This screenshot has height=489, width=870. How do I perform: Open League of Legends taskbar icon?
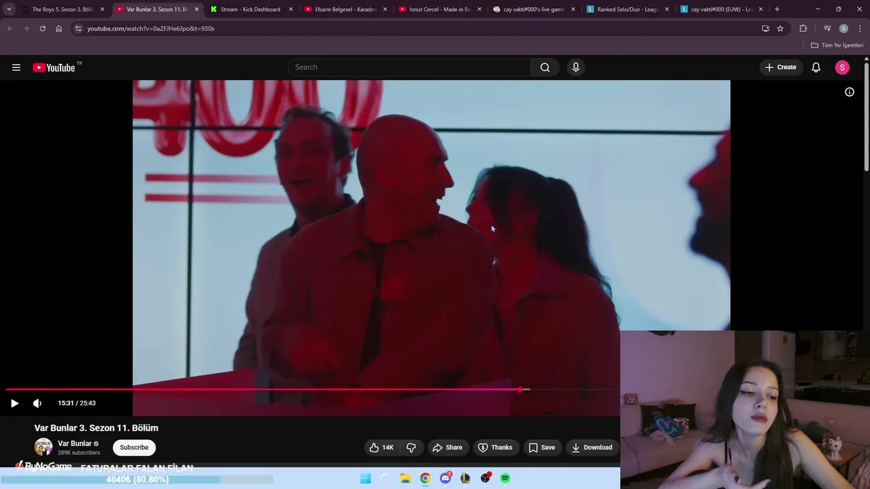tap(465, 478)
